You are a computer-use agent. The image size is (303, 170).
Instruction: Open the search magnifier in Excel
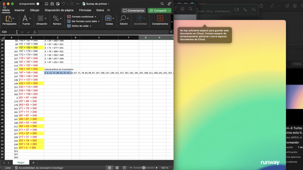(162, 4)
